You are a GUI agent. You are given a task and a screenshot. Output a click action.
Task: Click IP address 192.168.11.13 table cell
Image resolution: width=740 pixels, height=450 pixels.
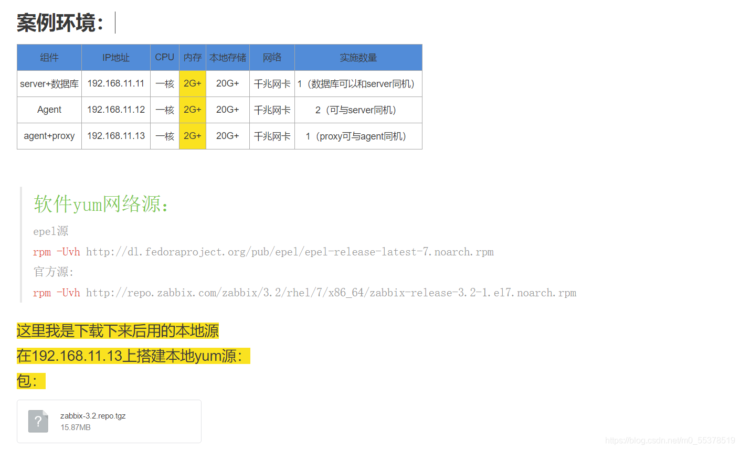tap(116, 136)
